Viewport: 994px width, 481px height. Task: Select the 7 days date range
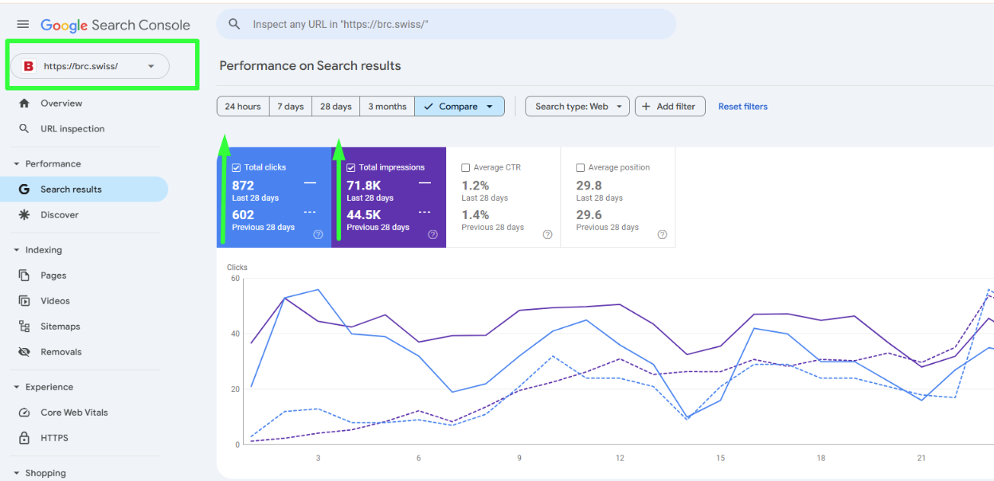tap(290, 107)
